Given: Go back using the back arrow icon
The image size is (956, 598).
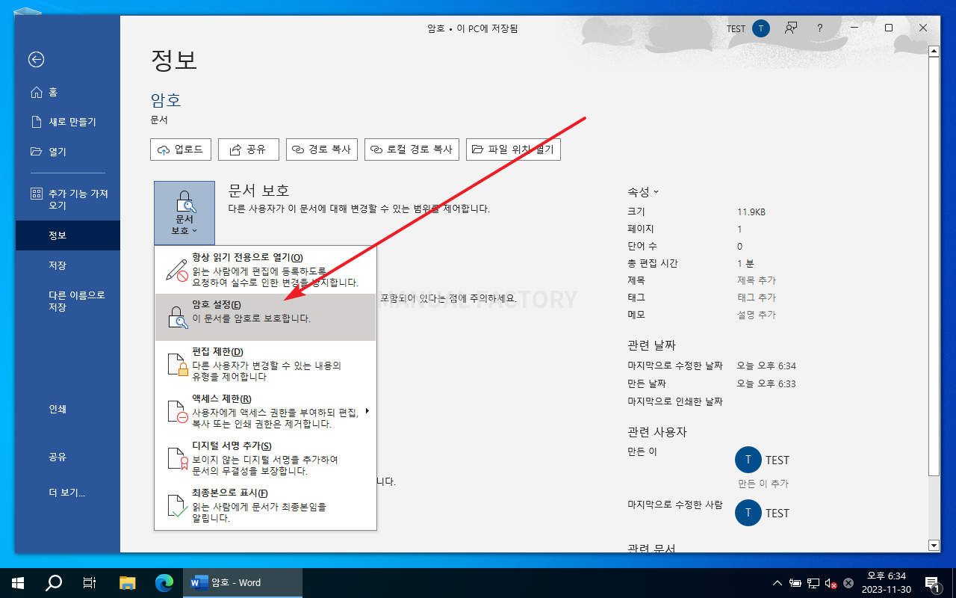Looking at the screenshot, I should (x=36, y=60).
